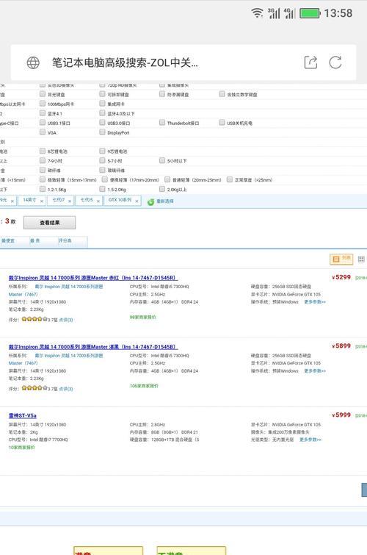Check the Thunderbolt接口 checkbox
The width and height of the screenshot is (367, 555).
[x=162, y=122]
